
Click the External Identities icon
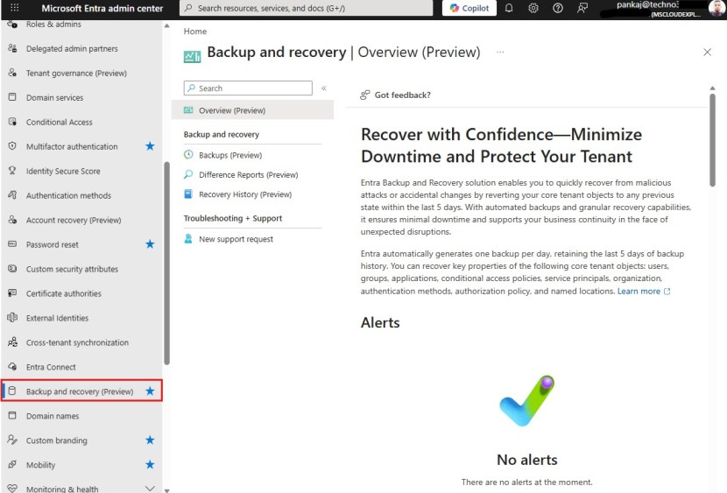pyautogui.click(x=12, y=318)
